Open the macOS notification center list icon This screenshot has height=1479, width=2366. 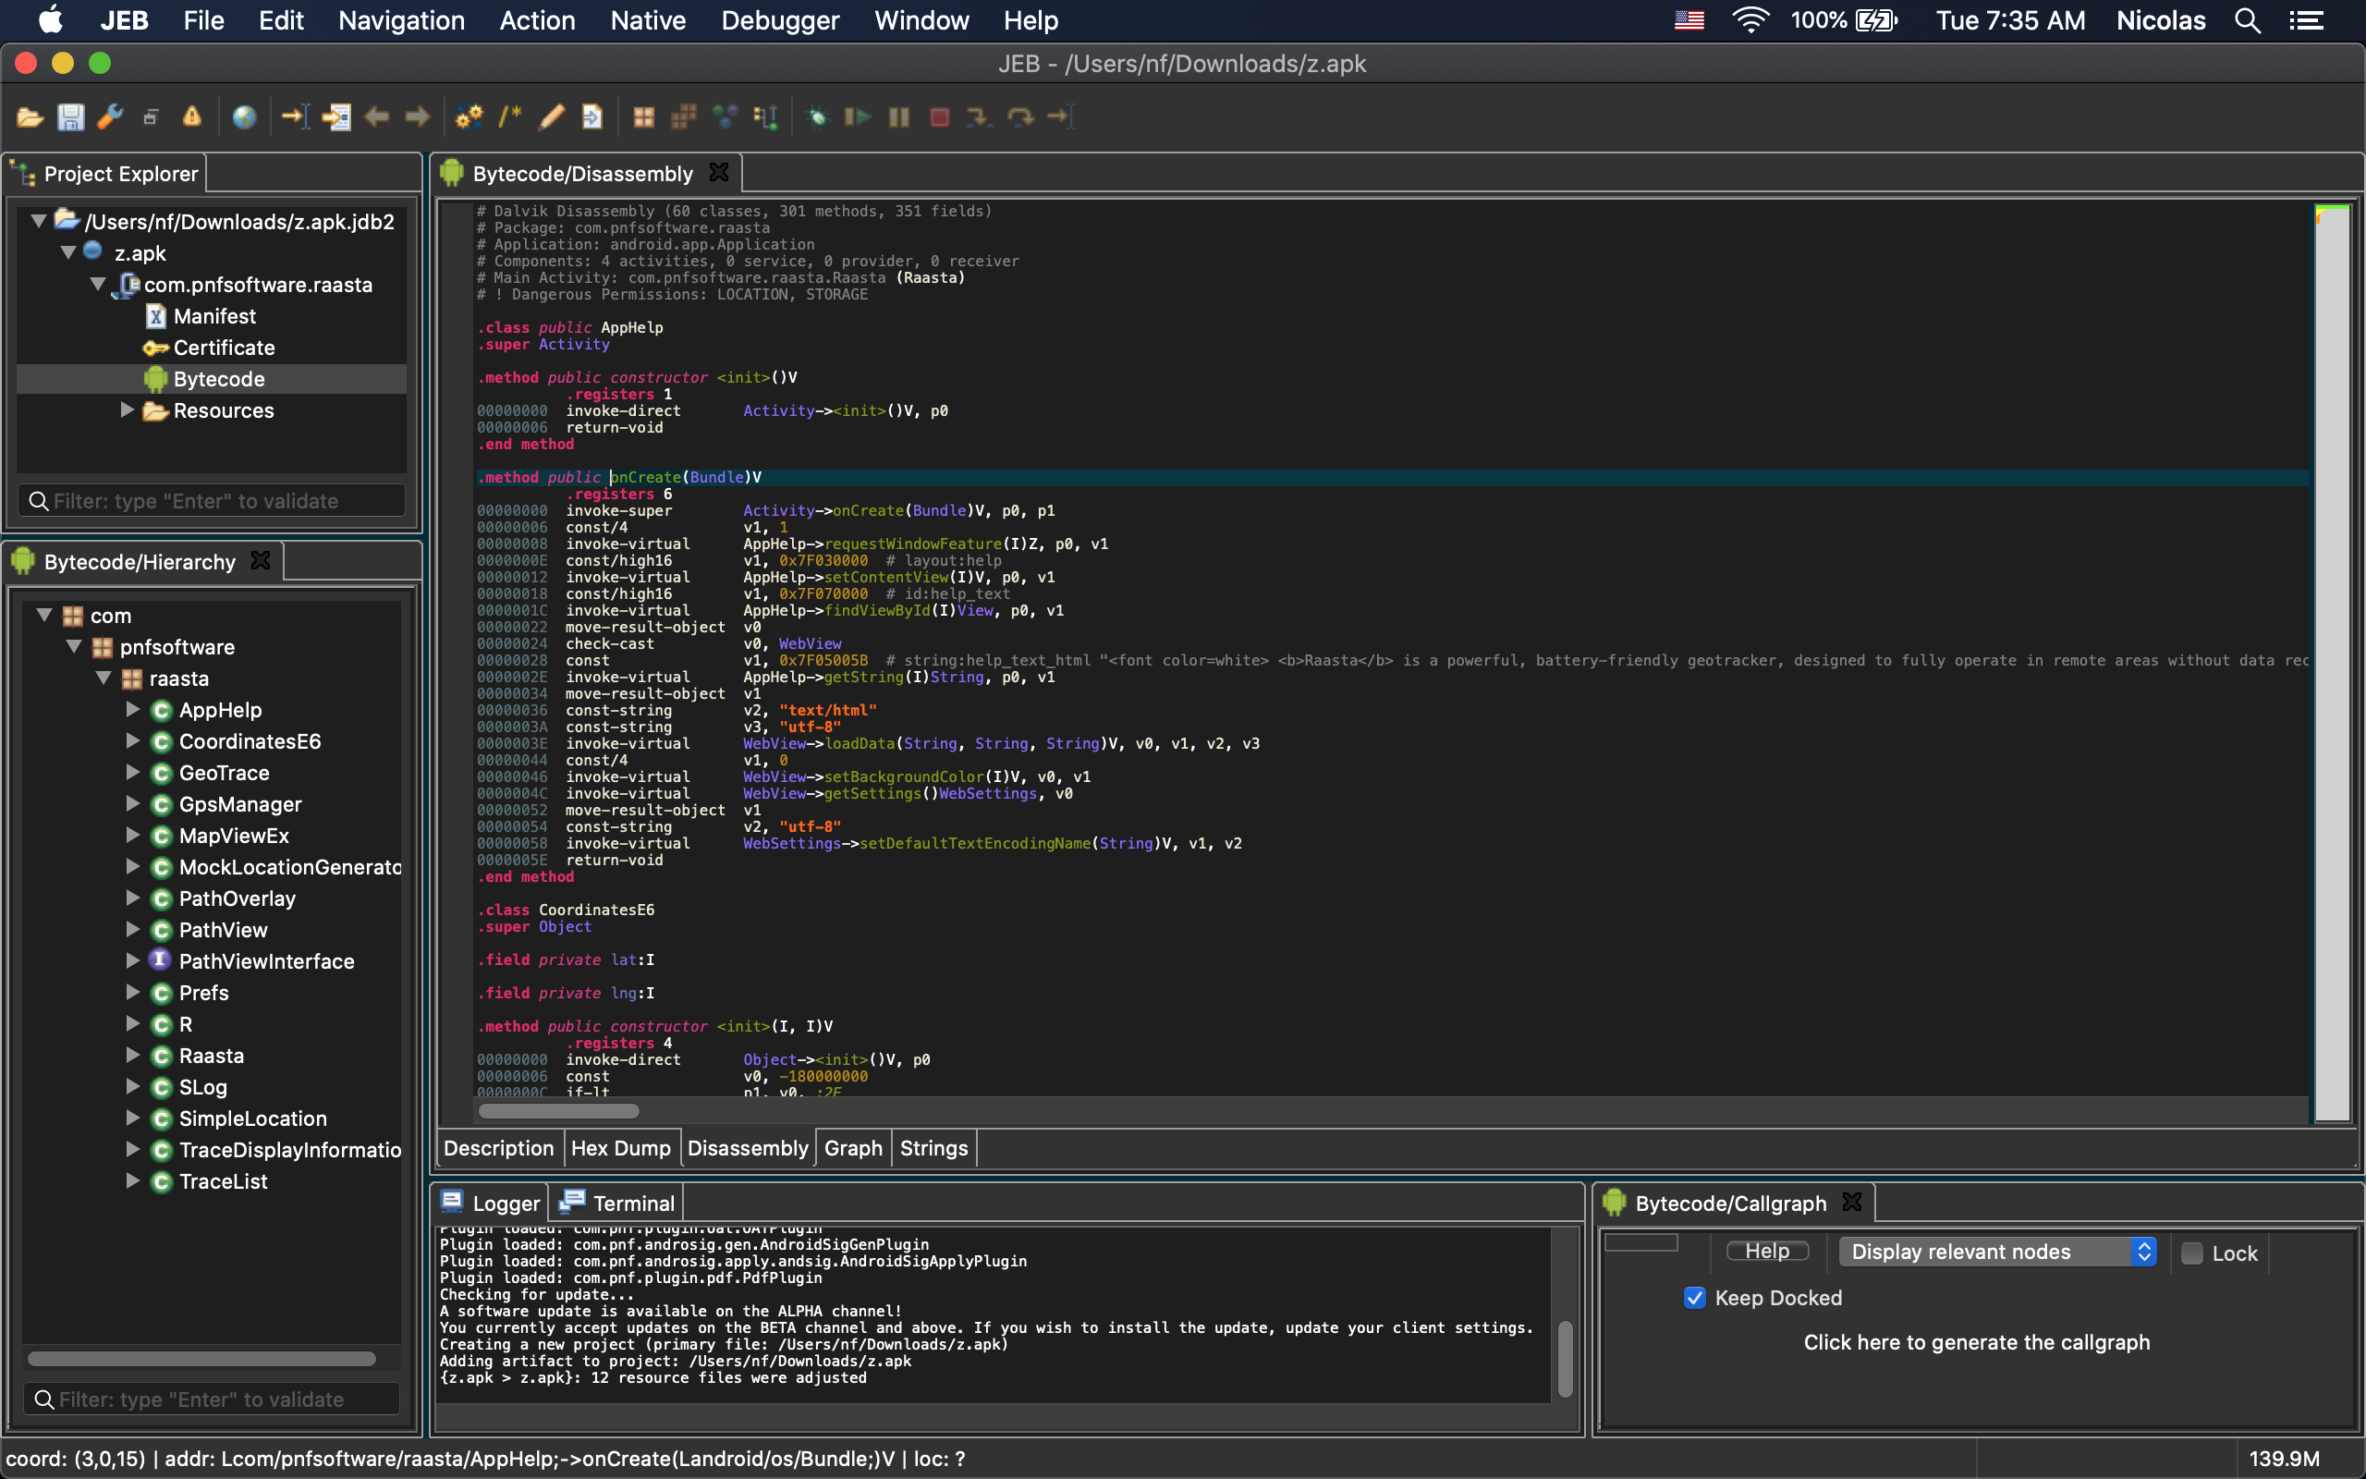[x=2306, y=20]
